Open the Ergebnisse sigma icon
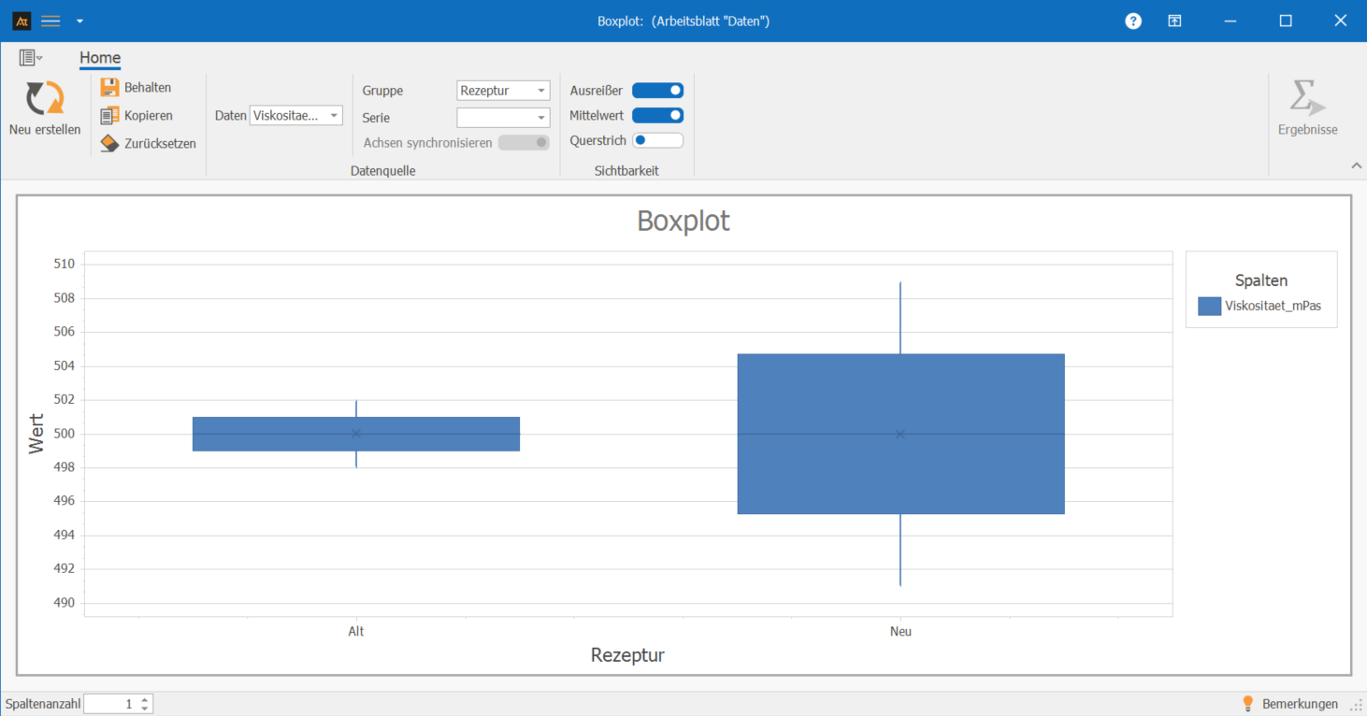This screenshot has height=716, width=1367. (x=1306, y=98)
